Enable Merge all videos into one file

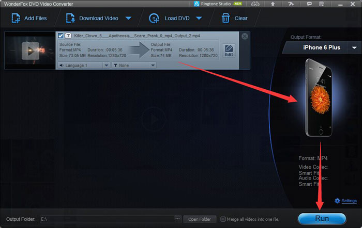(223, 219)
